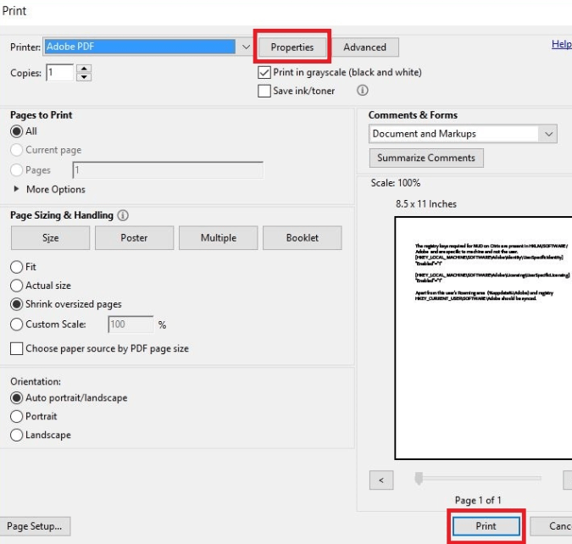Switch to Booklet sizing mode
Viewport: 572px width, 544px height.
click(302, 238)
